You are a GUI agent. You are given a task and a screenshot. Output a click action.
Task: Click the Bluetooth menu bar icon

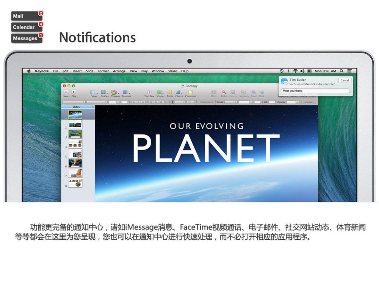pyautogui.click(x=288, y=71)
